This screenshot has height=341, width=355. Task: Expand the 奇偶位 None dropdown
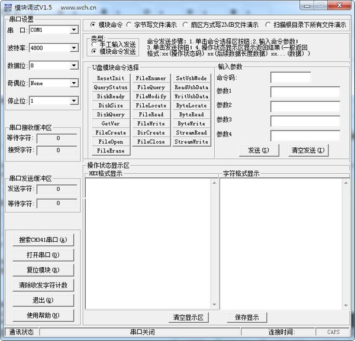(x=74, y=83)
